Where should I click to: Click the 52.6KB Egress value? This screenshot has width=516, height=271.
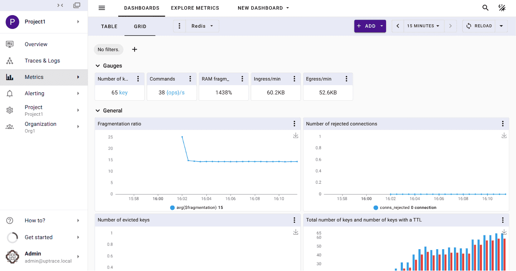328,93
